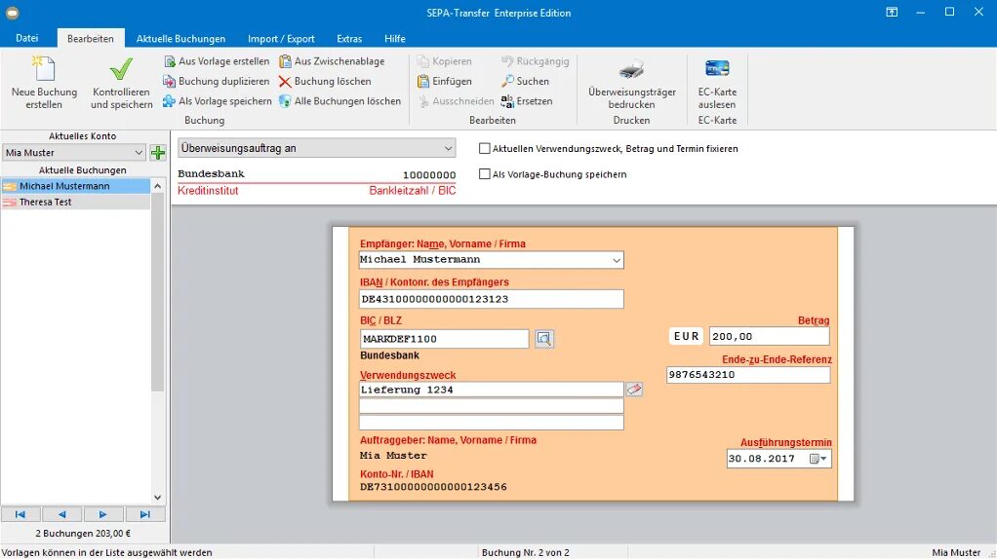Click Als Vorlage speichern
The height and width of the screenshot is (559, 997).
pos(217,101)
